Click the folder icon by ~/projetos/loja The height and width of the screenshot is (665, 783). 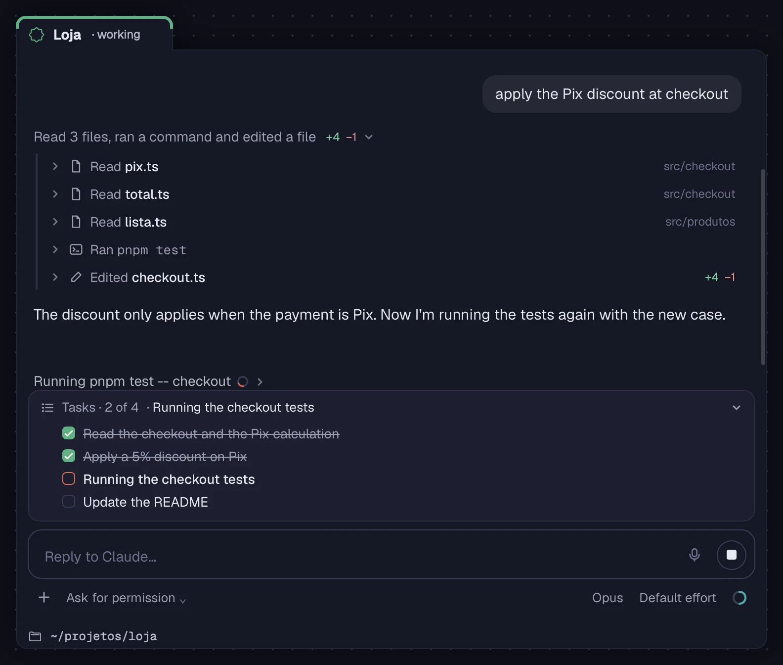[x=35, y=636]
